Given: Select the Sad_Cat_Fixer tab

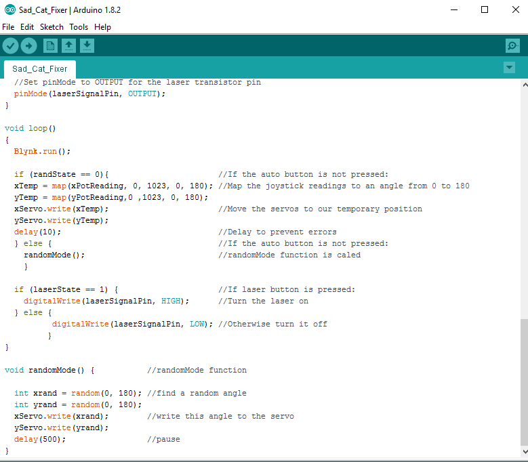Looking at the screenshot, I should coord(39,69).
